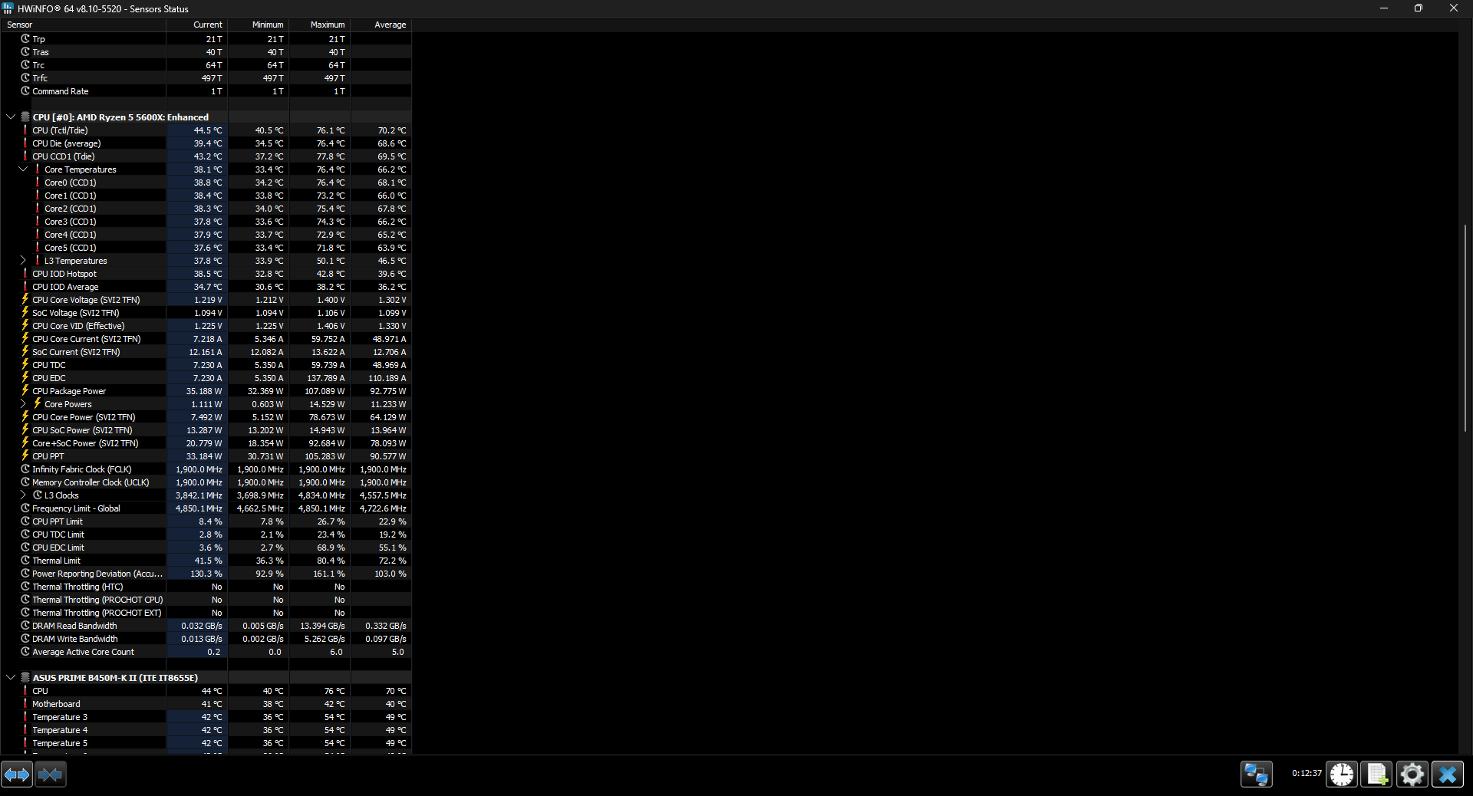Select the Core5 (CCD1) row label
This screenshot has height=796, width=1473.
click(71, 248)
